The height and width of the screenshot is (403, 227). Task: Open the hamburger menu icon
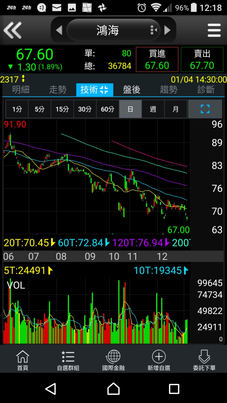click(214, 31)
